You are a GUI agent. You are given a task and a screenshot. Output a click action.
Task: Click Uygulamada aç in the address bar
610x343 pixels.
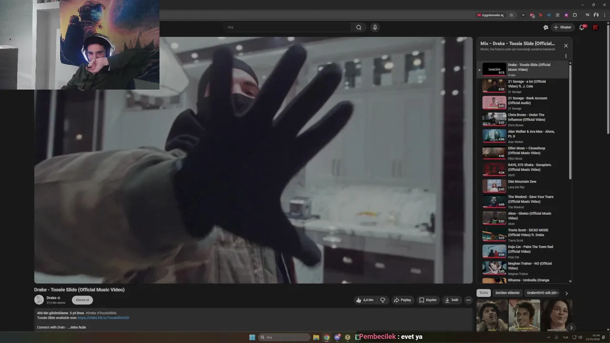490,15
